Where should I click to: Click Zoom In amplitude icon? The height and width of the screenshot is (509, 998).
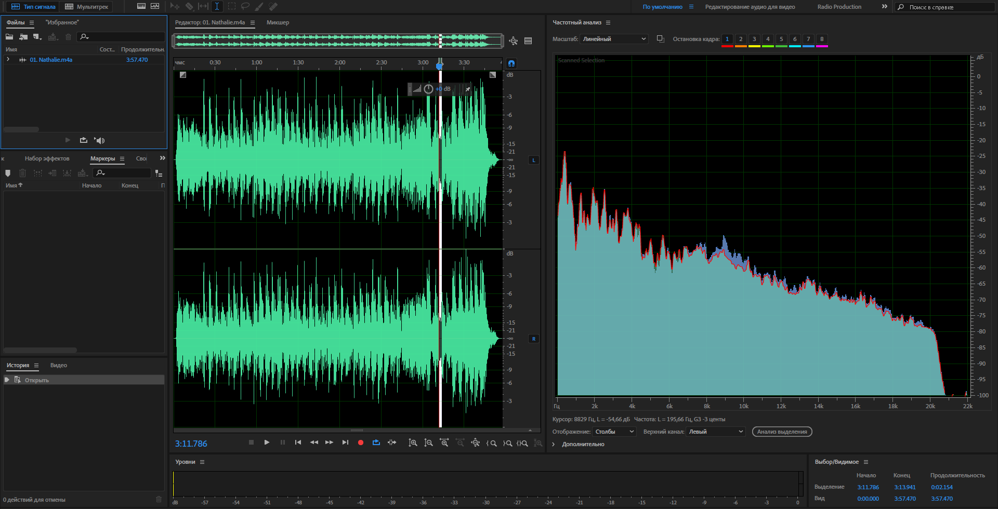[413, 443]
